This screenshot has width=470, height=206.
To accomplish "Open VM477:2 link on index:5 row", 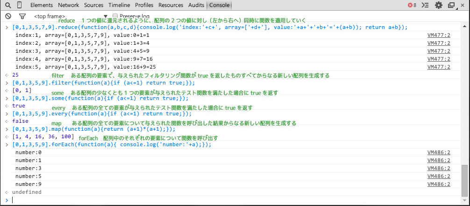I will click(x=439, y=67).
